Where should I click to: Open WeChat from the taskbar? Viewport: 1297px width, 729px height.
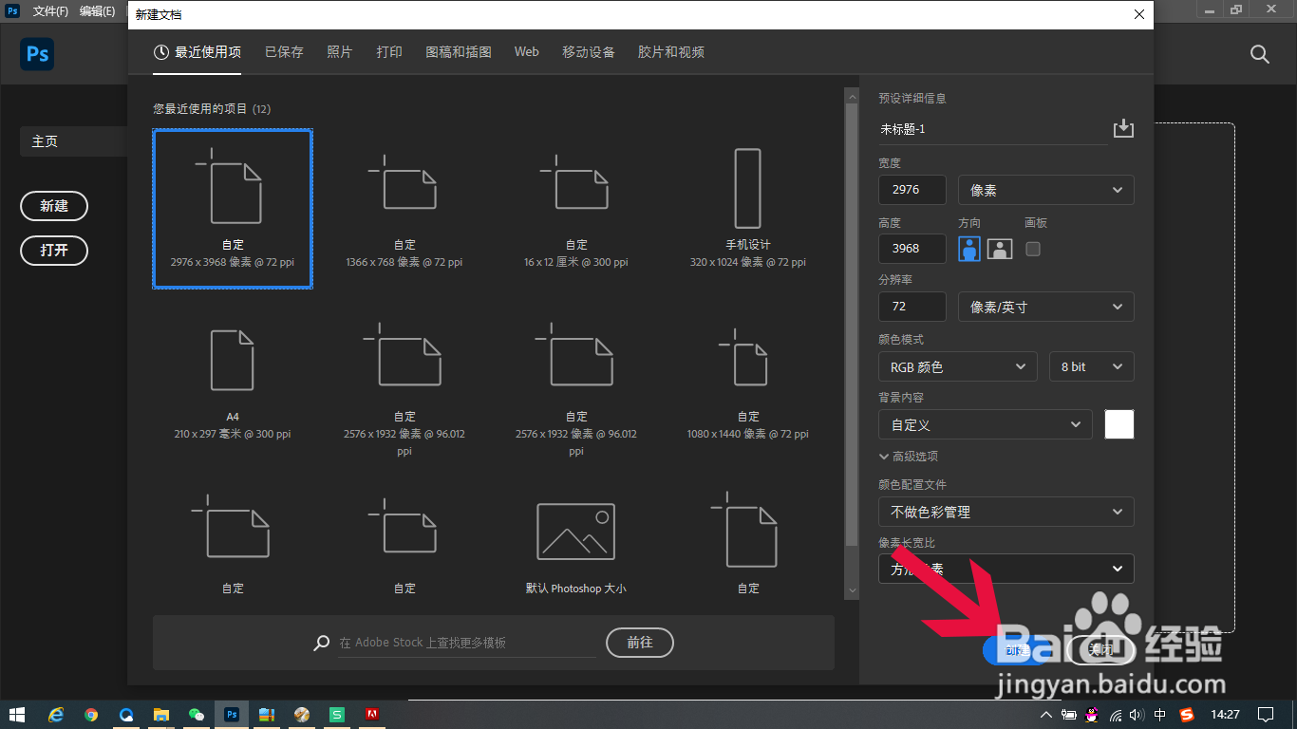pyautogui.click(x=197, y=714)
